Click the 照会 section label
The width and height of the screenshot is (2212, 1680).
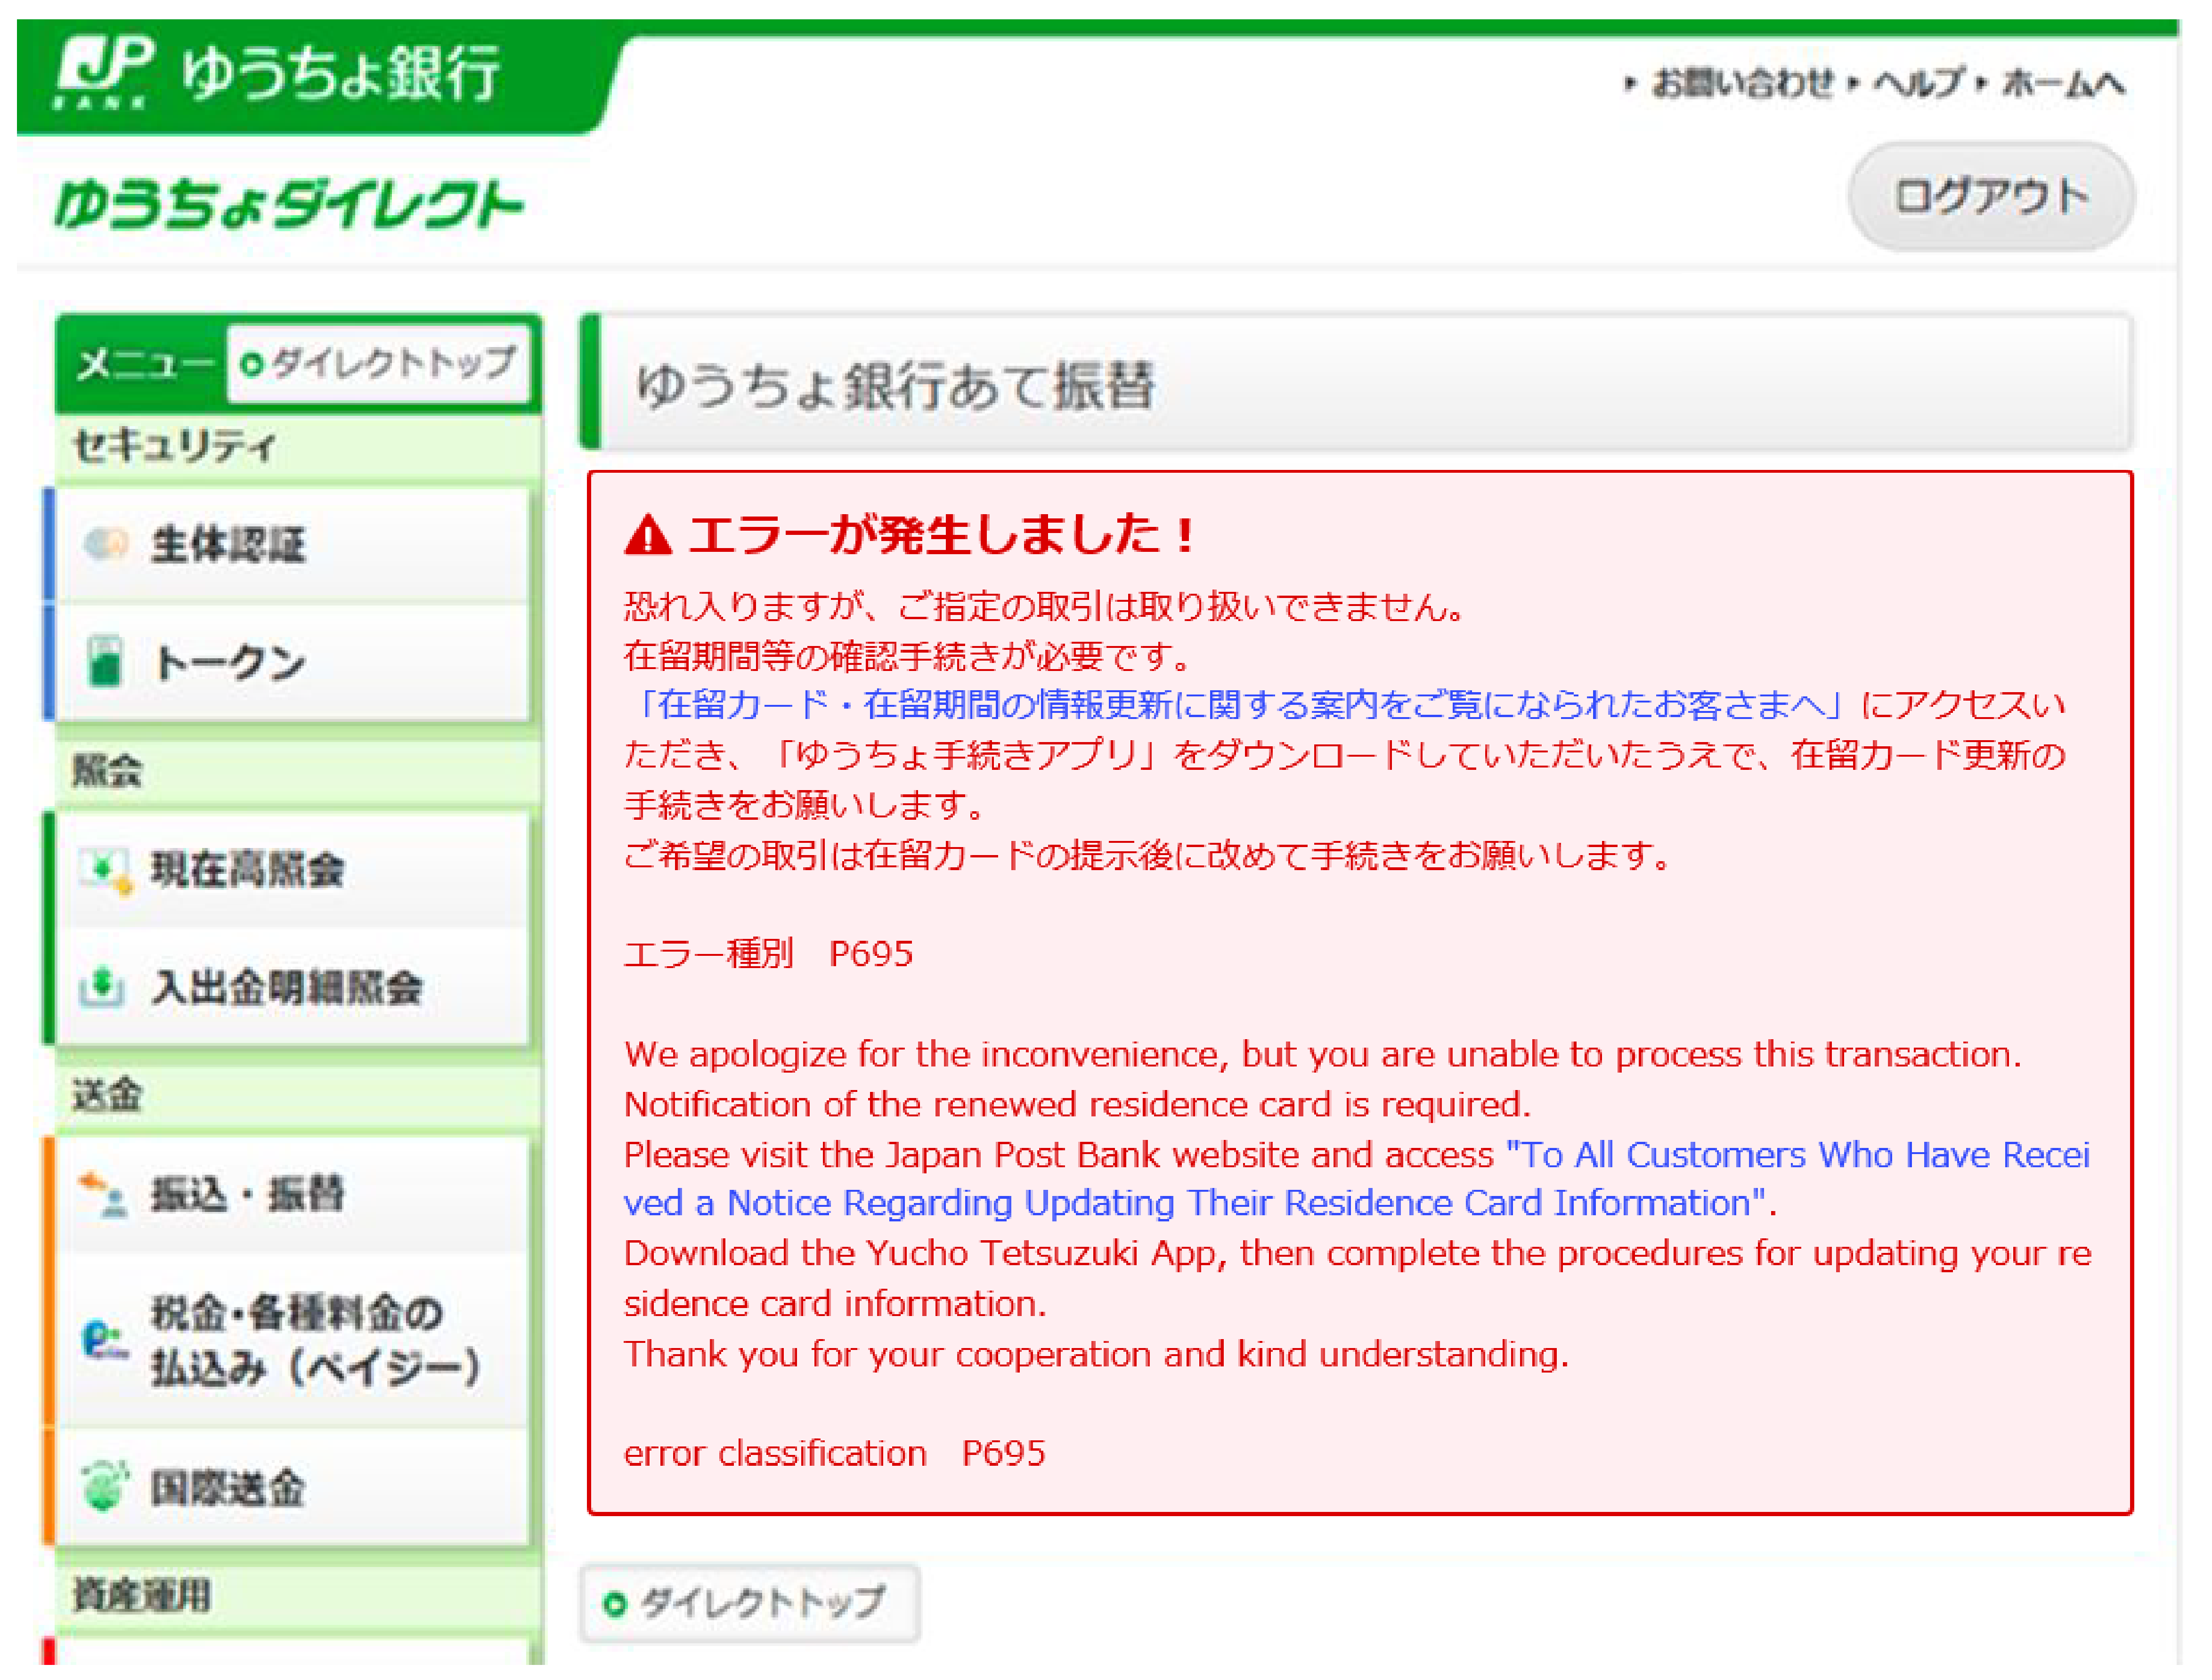tap(107, 771)
